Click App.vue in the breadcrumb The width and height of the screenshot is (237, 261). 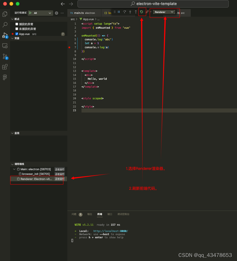coord(88,19)
